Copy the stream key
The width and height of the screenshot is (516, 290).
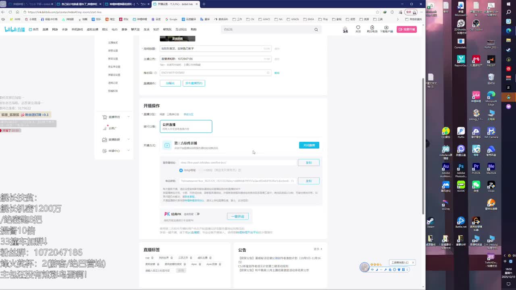309,181
